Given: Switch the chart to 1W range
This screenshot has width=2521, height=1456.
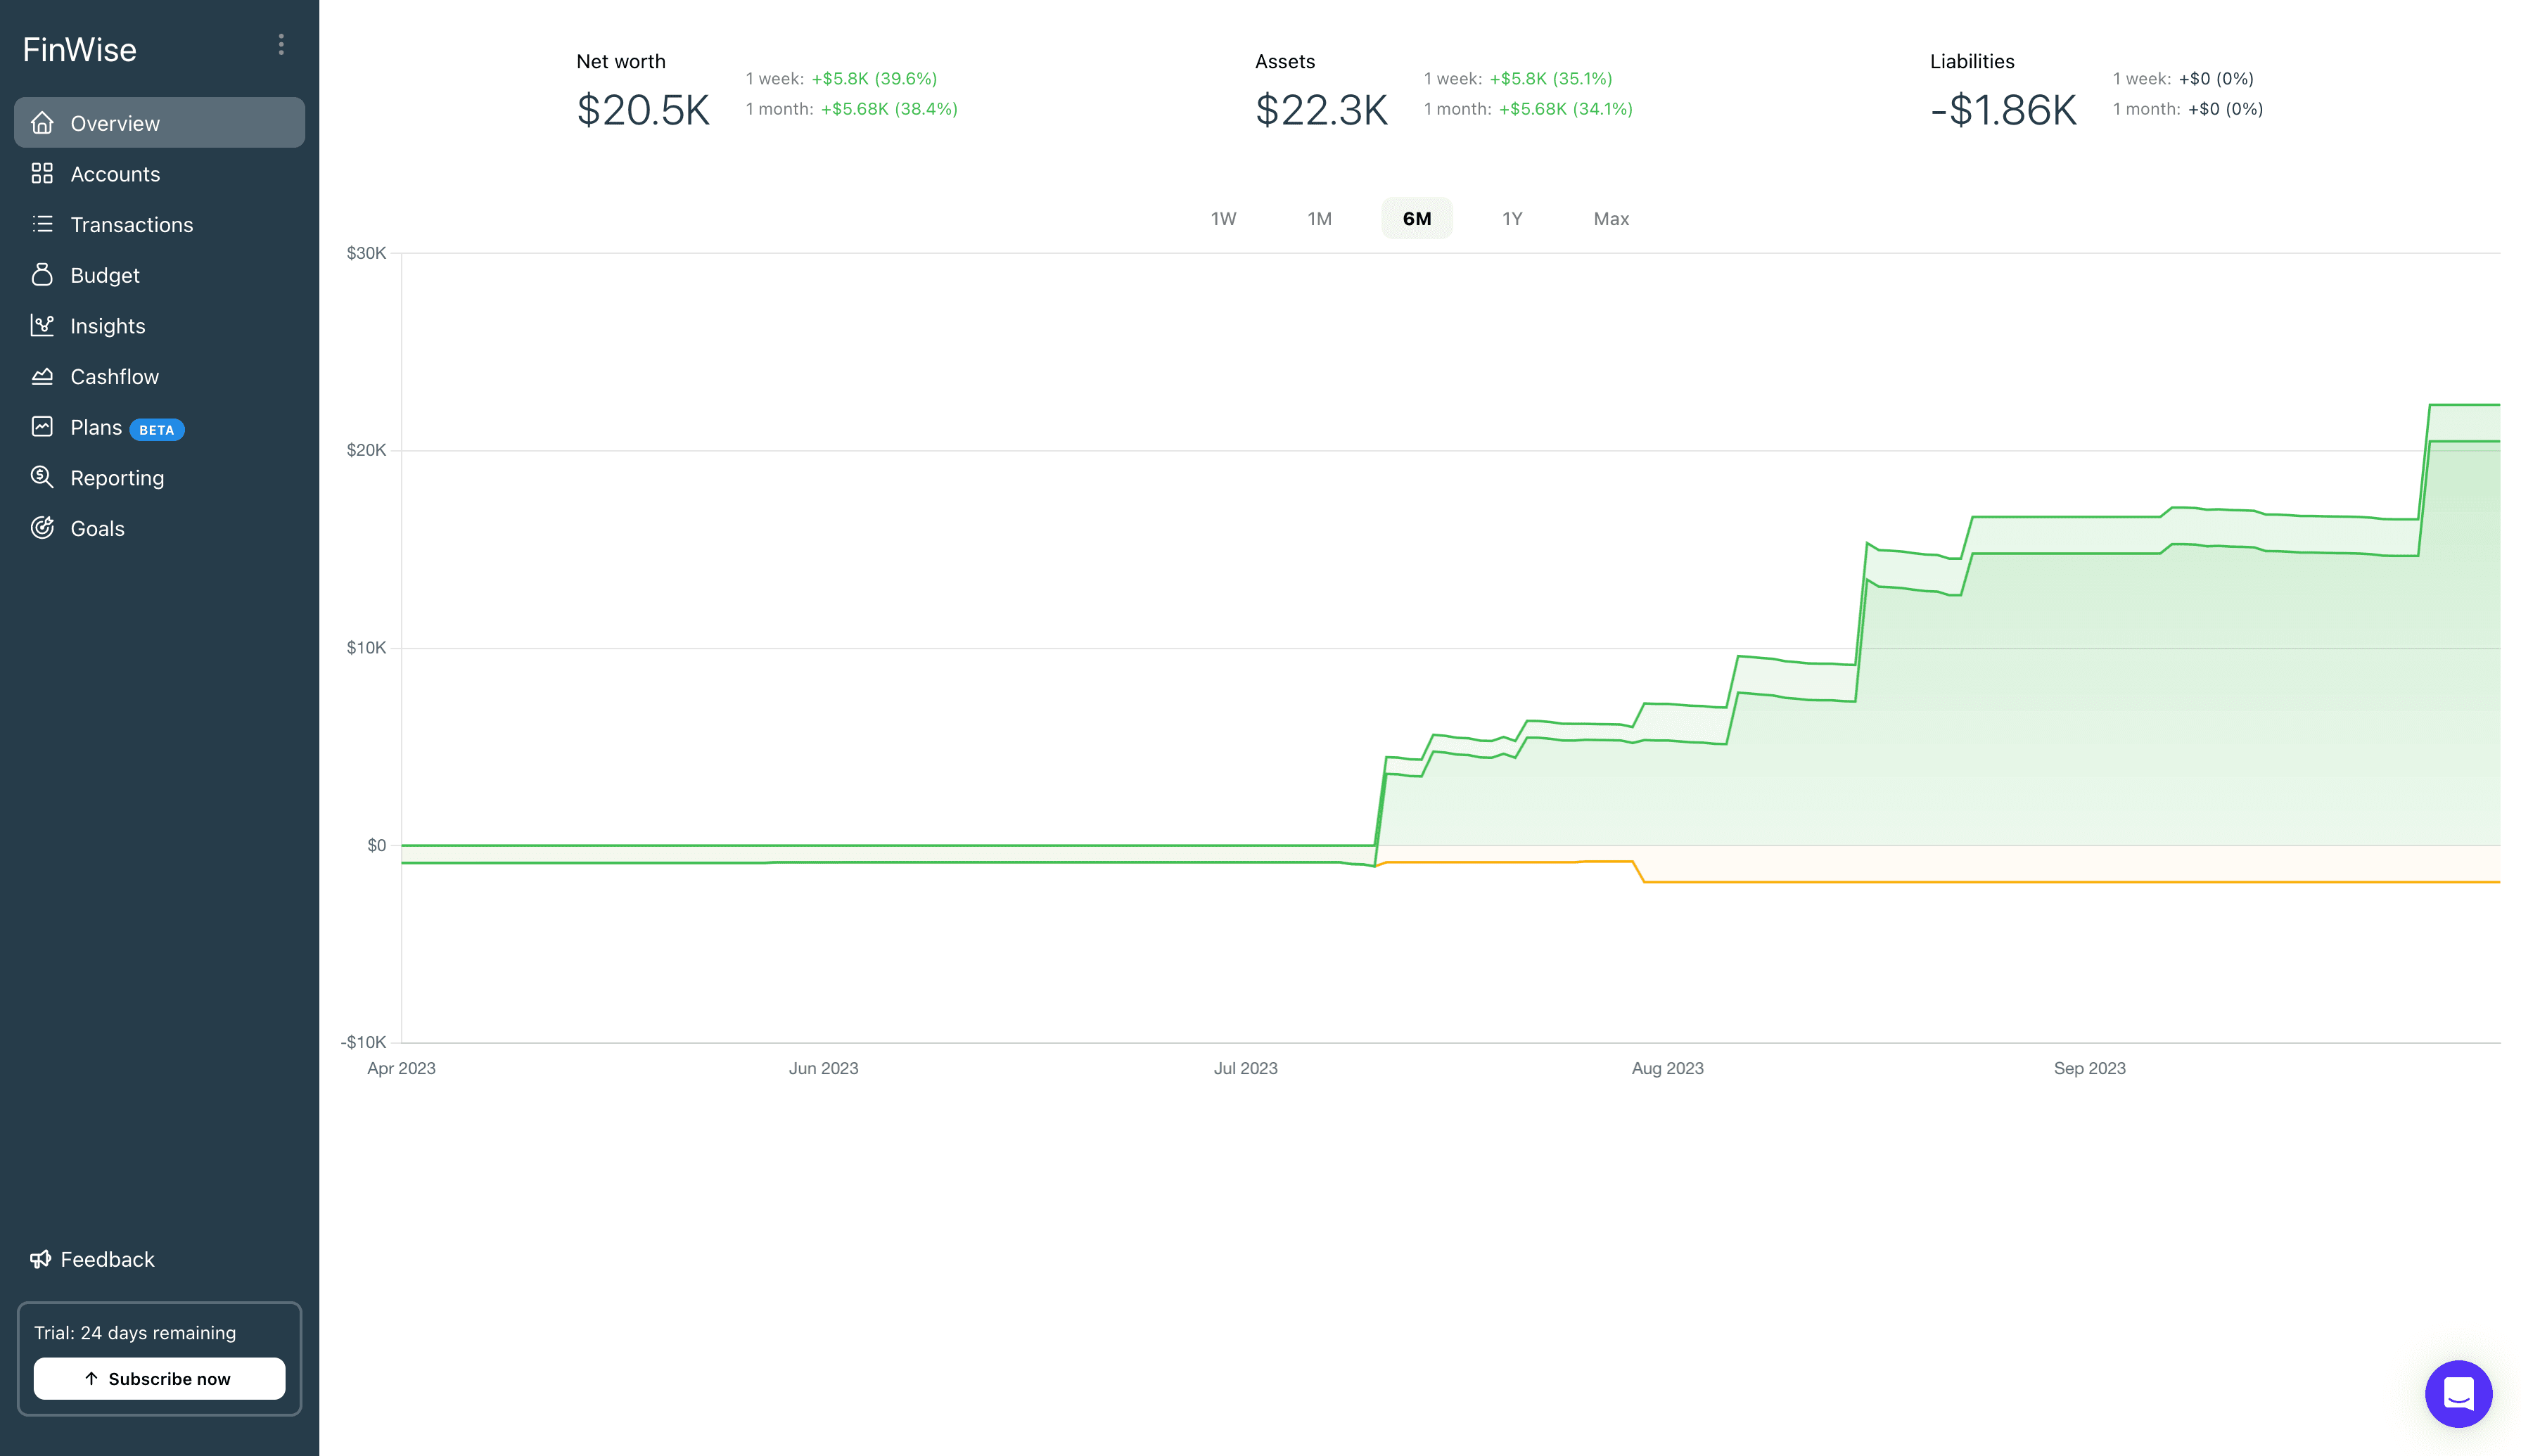Looking at the screenshot, I should 1223,218.
